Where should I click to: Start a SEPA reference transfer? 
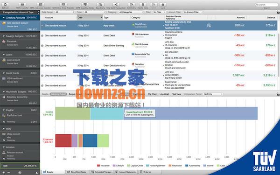pos(41,5)
